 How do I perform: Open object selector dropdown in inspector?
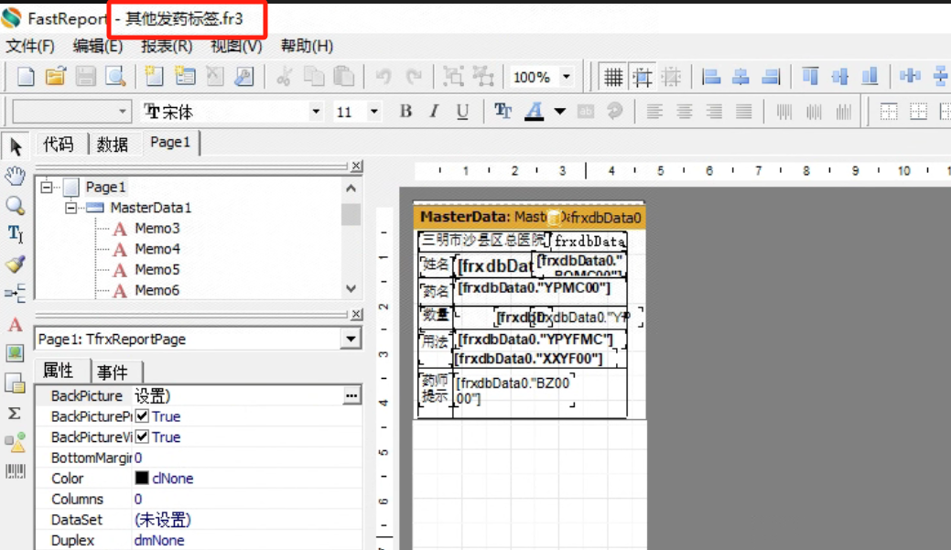pyautogui.click(x=351, y=339)
